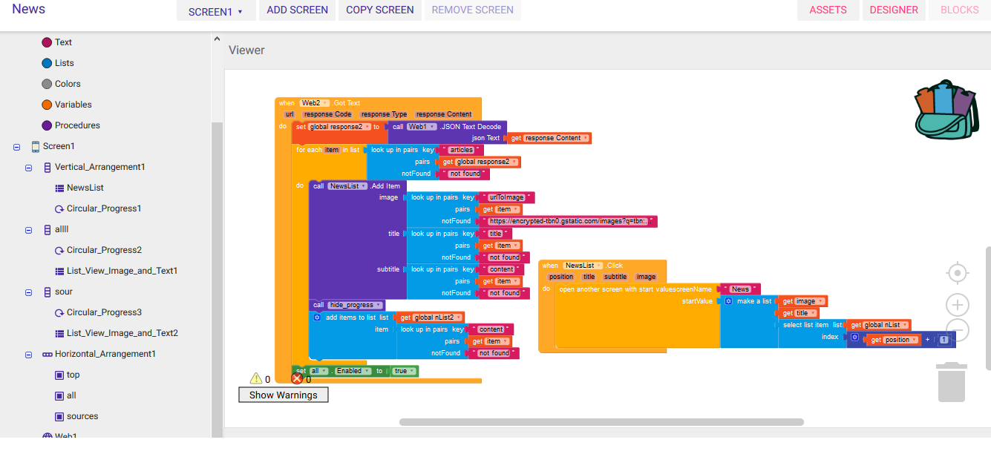Click the red error circle icon

point(297,379)
